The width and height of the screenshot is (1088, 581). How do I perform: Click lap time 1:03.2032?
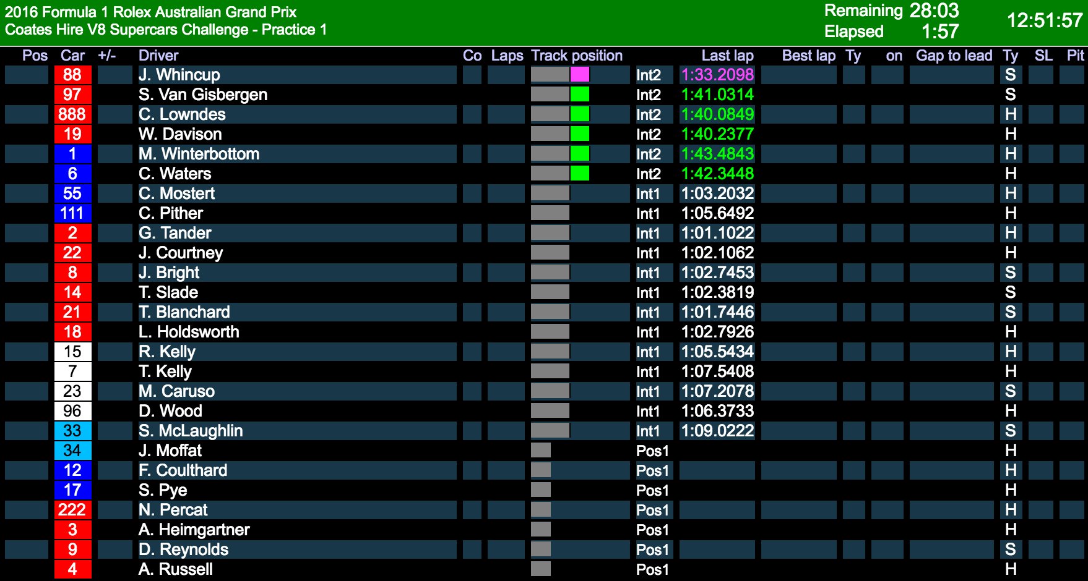pos(717,193)
